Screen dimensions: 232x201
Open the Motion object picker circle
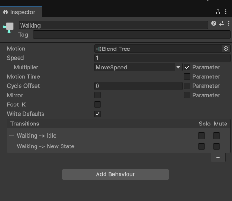[x=226, y=49]
